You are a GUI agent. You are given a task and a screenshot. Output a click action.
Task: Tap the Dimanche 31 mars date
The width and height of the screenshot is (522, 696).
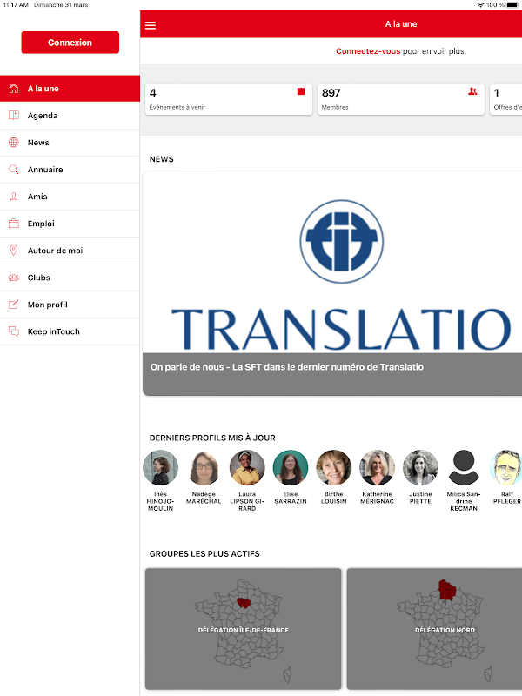(61, 5)
